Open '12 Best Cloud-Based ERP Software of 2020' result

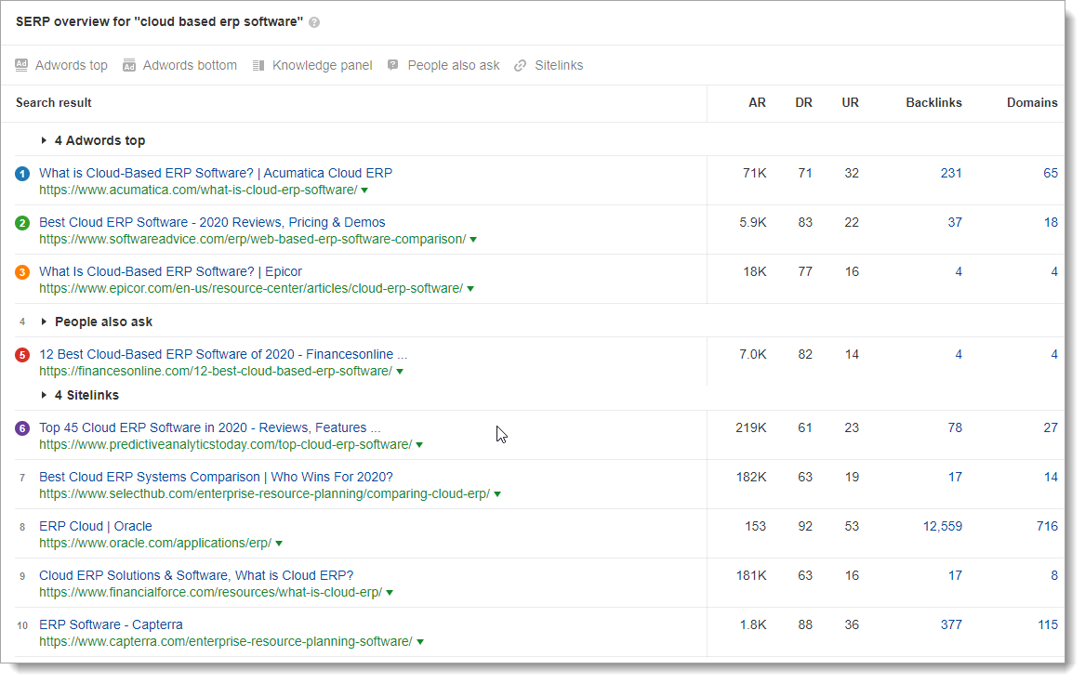coord(223,354)
